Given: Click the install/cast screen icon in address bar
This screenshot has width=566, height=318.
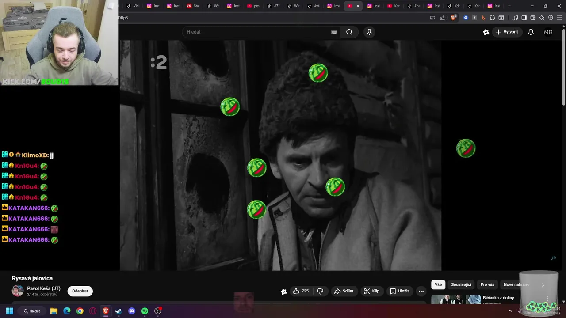Looking at the screenshot, I should click(432, 18).
